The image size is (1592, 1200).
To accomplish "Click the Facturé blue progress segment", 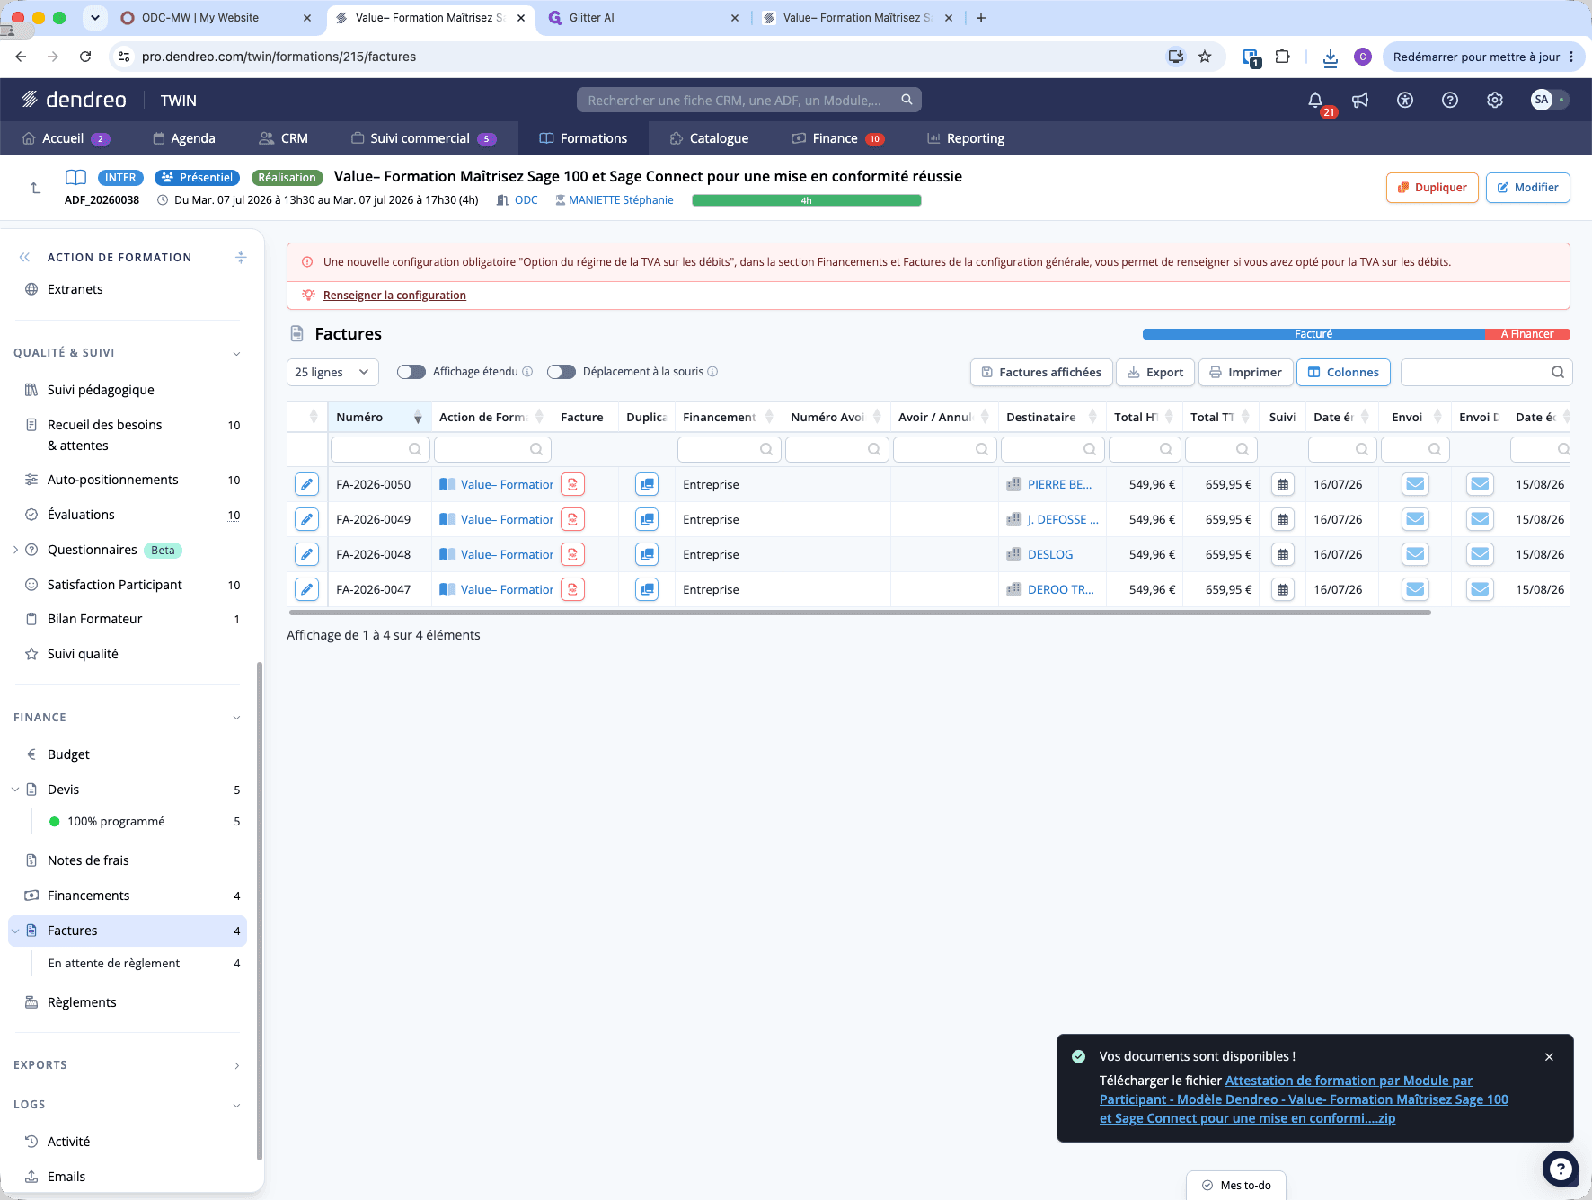I will (1313, 334).
